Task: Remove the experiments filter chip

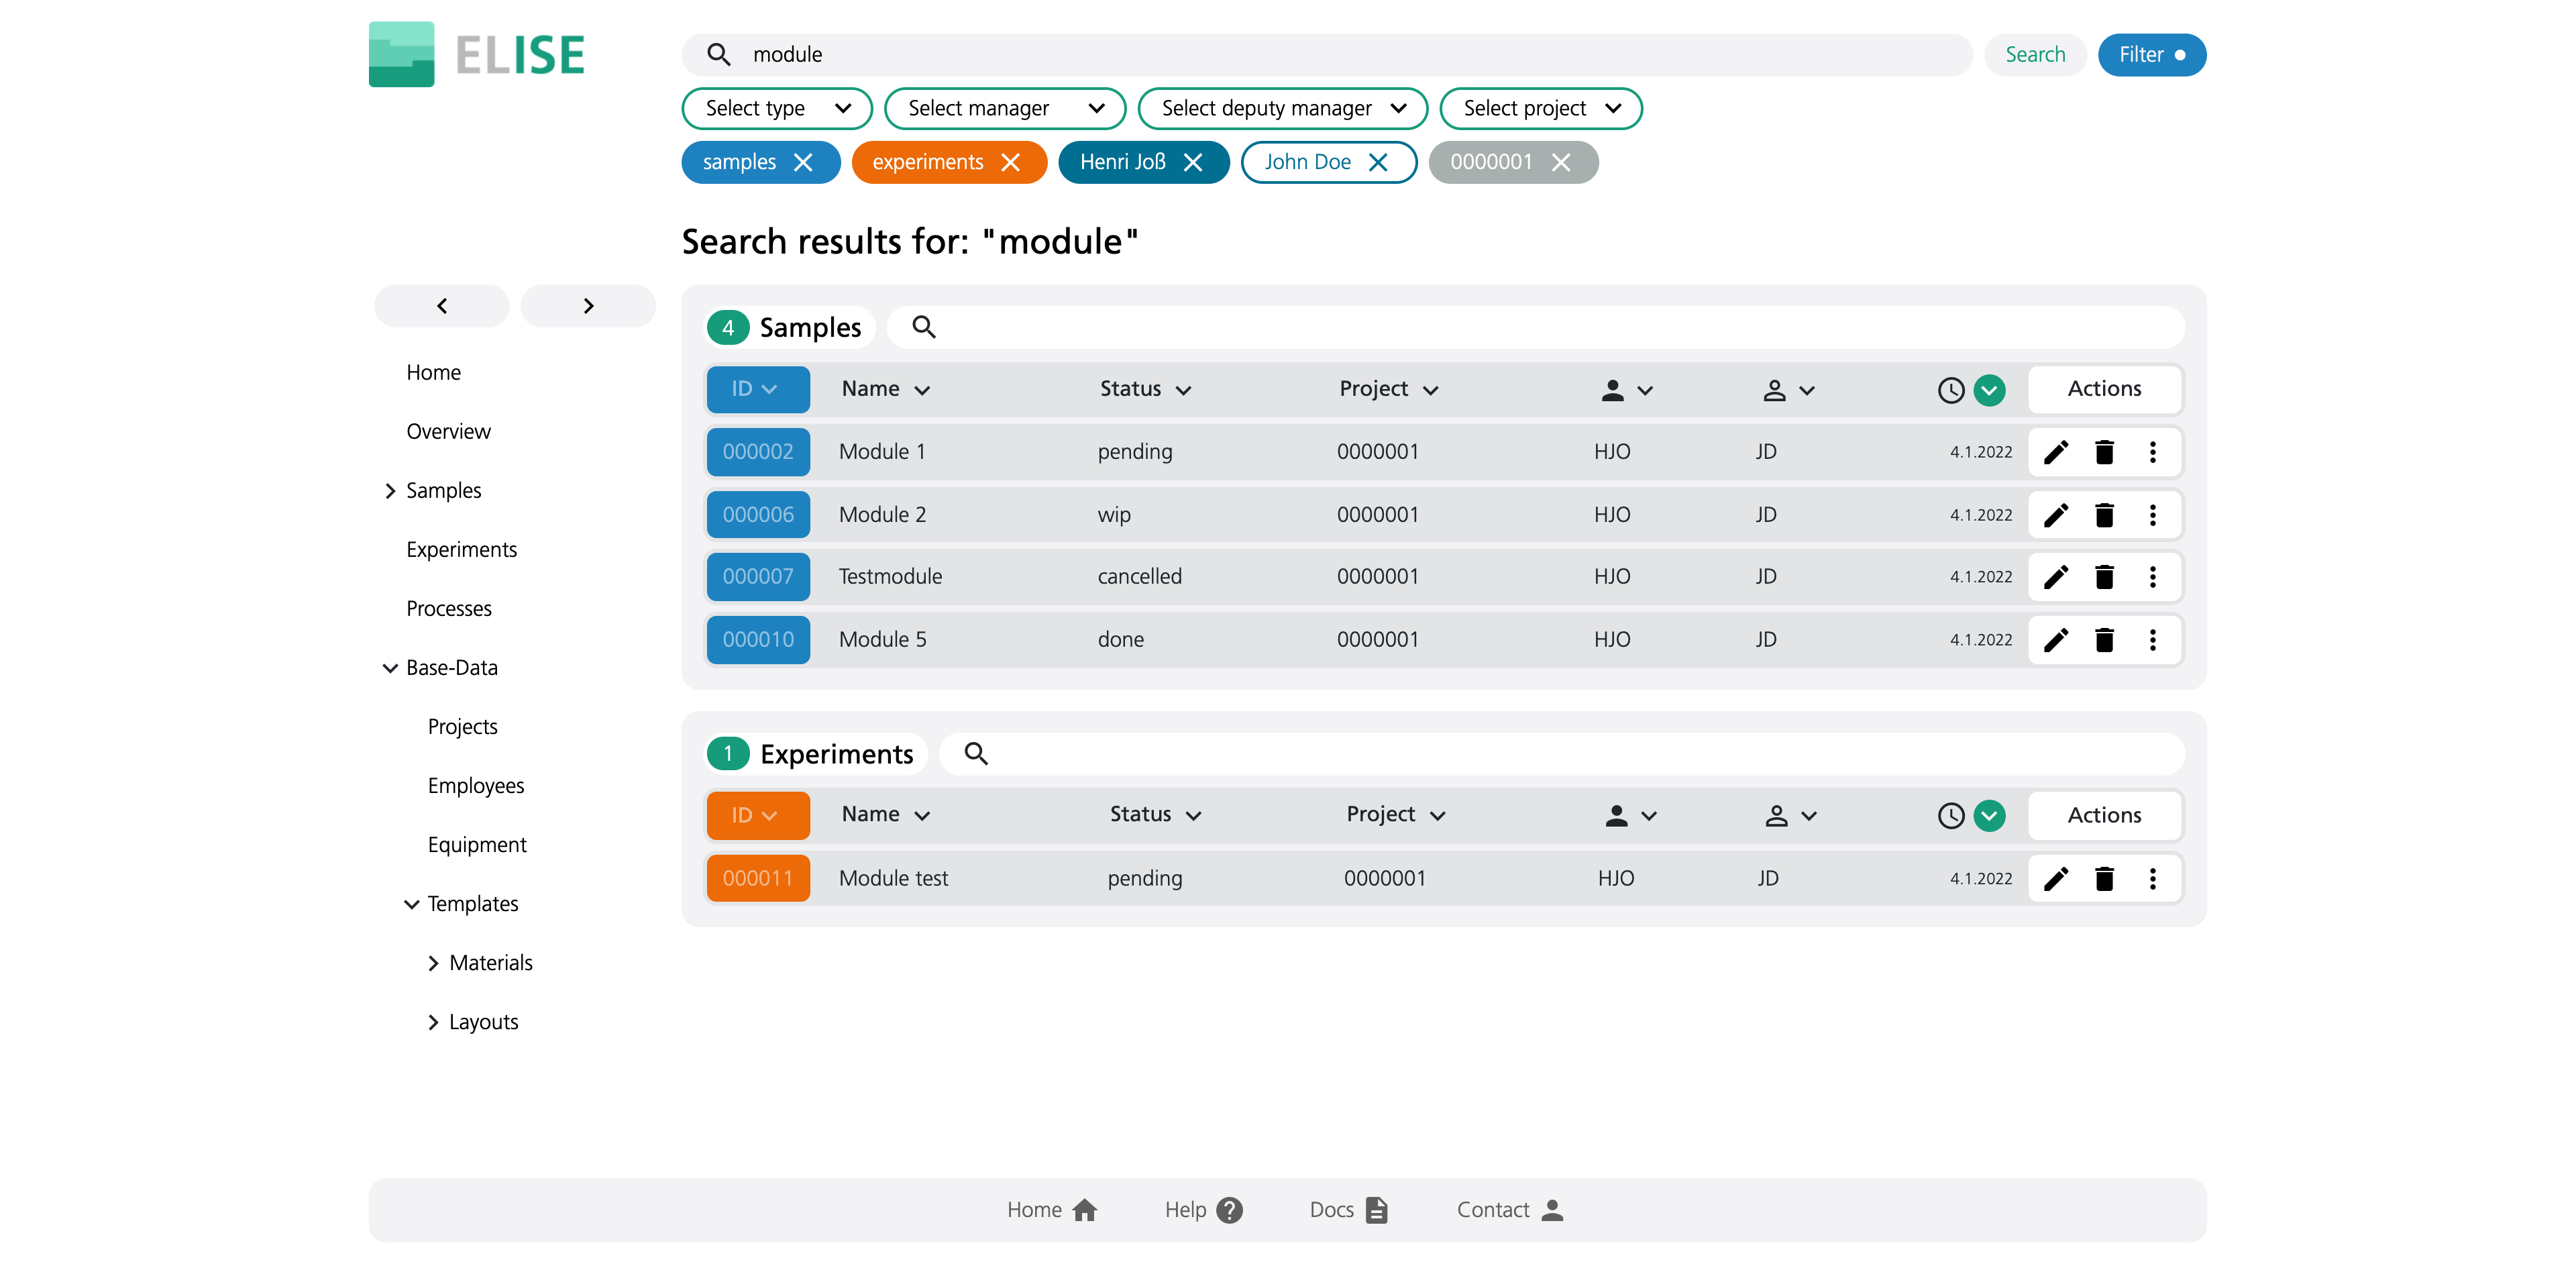Action: (1011, 162)
